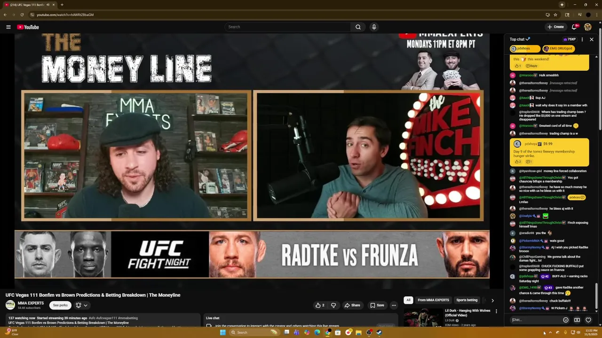Open Lil Durk Hanging With Wolves thumbnail
Screen dimensions: 602x338
coord(422,318)
